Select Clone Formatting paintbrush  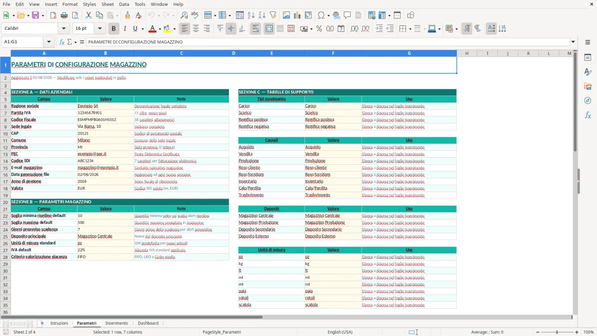click(128, 15)
